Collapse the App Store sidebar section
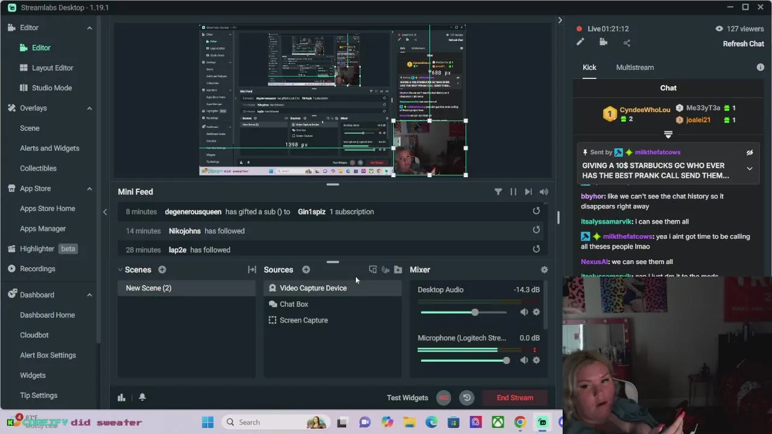The image size is (772, 434). point(89,189)
